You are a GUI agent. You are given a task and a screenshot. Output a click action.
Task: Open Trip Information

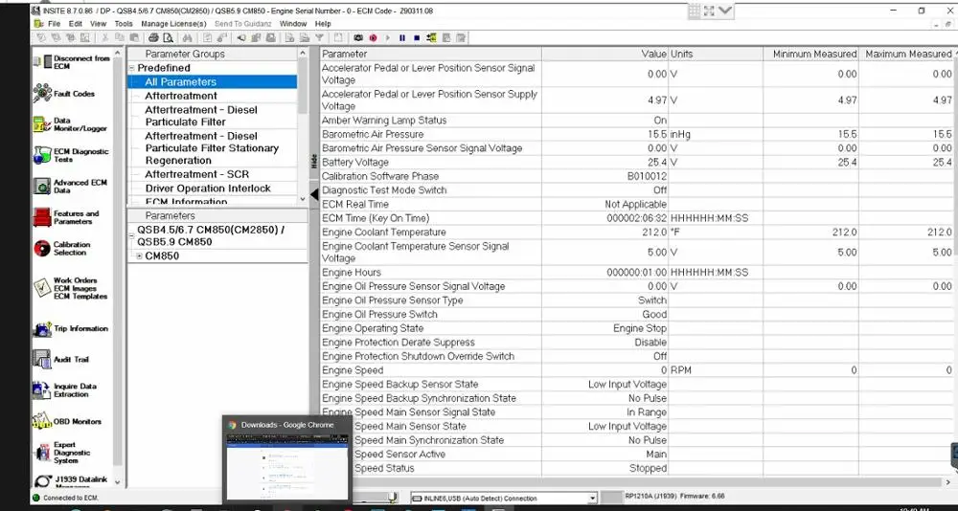(x=70, y=328)
